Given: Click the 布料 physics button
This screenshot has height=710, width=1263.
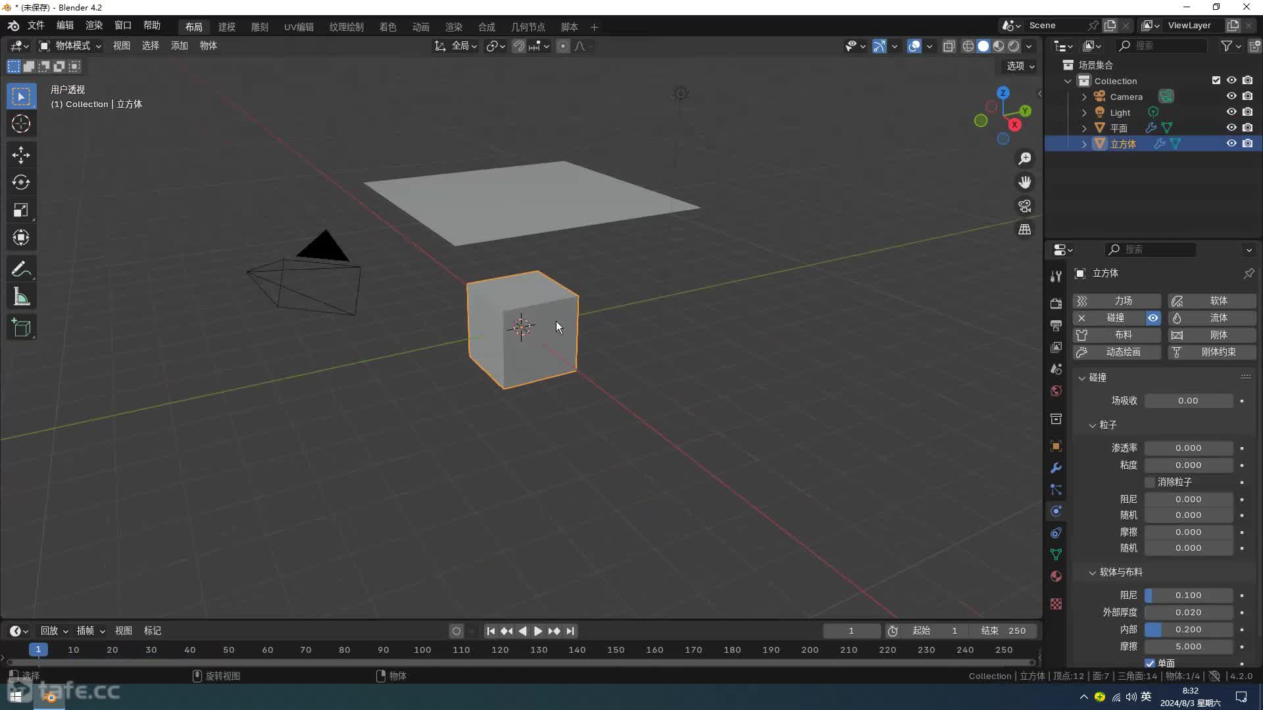Looking at the screenshot, I should click(x=1117, y=335).
